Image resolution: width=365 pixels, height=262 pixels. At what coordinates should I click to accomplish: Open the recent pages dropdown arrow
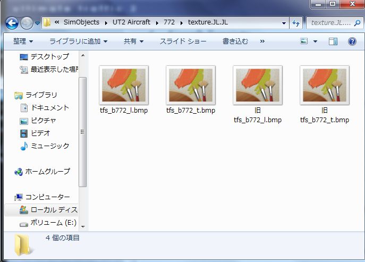[37, 23]
